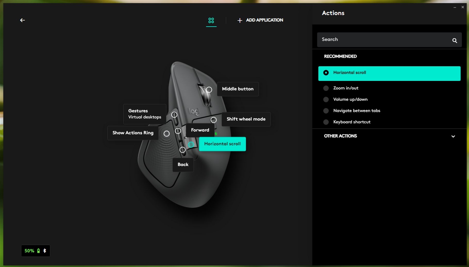This screenshot has width=469, height=267.
Task: Pick the Keyboard shortcut radio option
Action: pyautogui.click(x=326, y=122)
